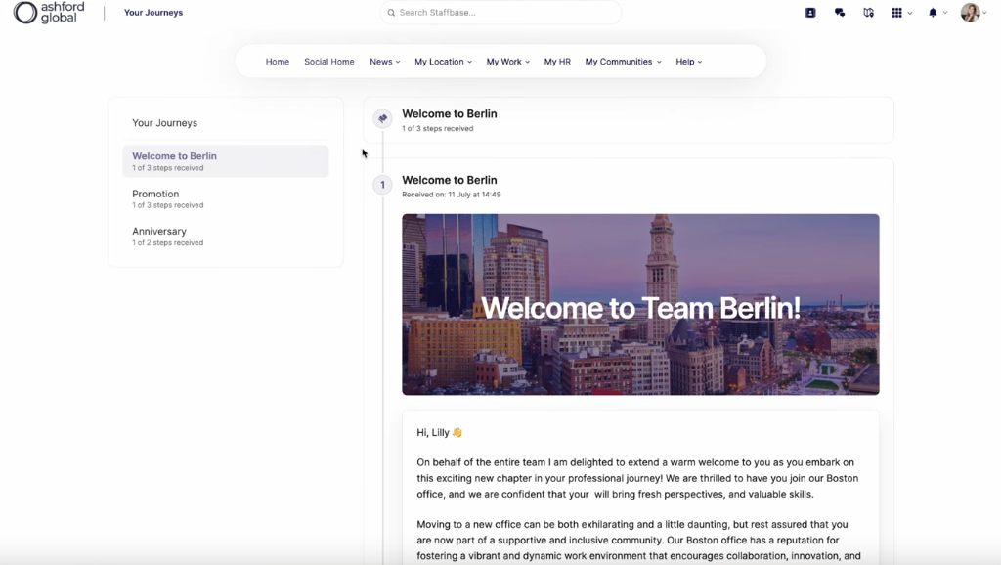The height and width of the screenshot is (565, 1001).
Task: Click the map location pin icon
Action: 868,13
